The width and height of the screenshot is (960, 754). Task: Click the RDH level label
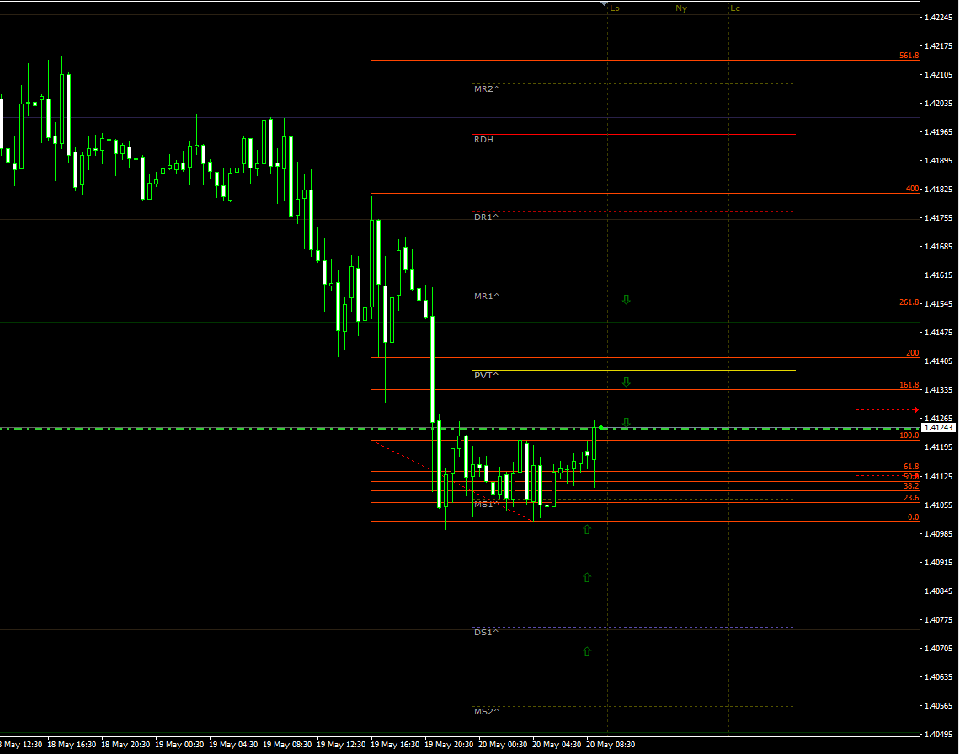[x=483, y=140]
